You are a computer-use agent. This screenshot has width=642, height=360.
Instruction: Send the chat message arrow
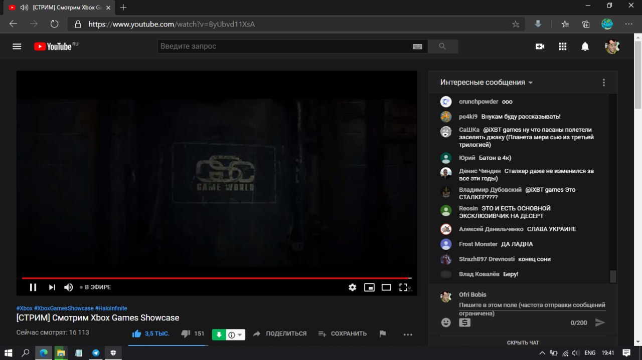click(600, 322)
